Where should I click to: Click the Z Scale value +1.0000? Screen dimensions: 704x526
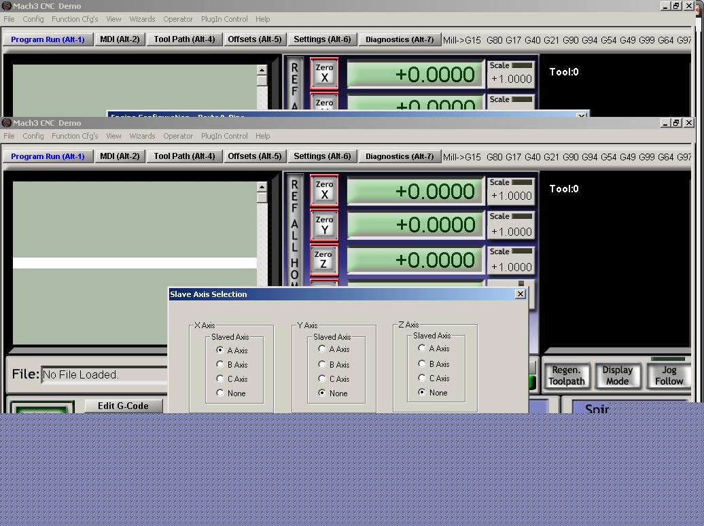(x=512, y=267)
